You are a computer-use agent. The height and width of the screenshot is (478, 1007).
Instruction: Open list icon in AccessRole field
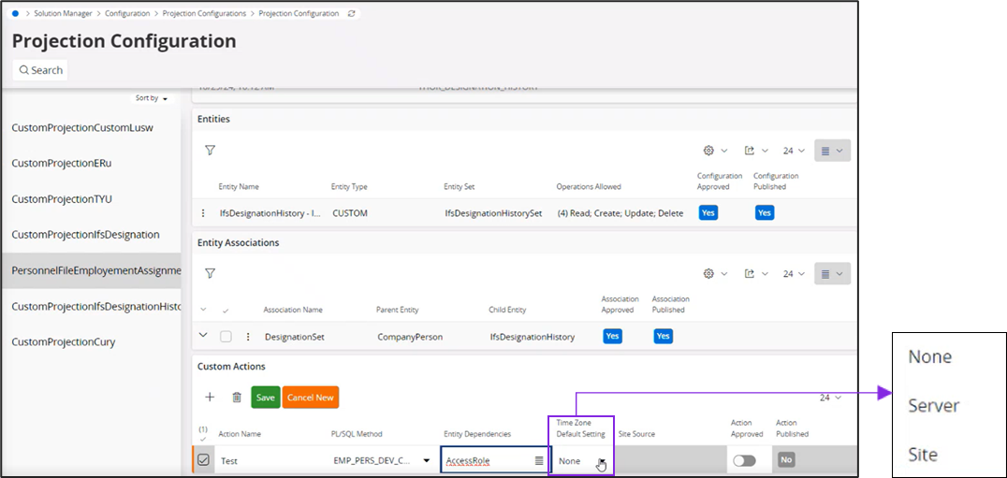pos(538,461)
